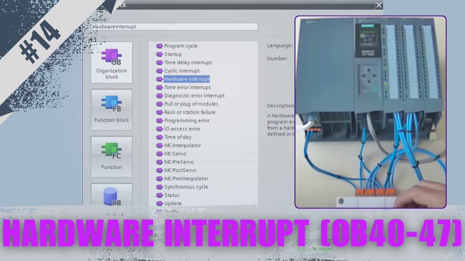Click the Pull or plug of modules icon
Image resolution: width=465 pixels, height=261 pixels.
coord(159,104)
